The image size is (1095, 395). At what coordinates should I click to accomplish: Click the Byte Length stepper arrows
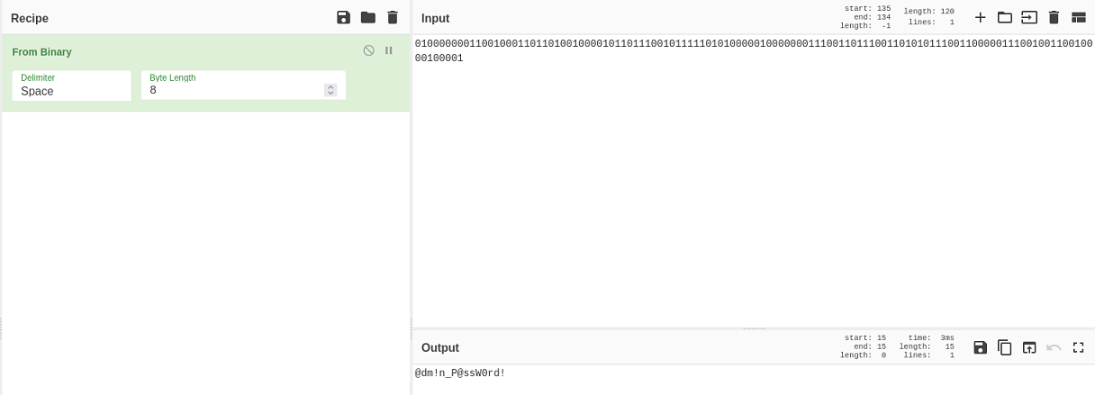[330, 90]
